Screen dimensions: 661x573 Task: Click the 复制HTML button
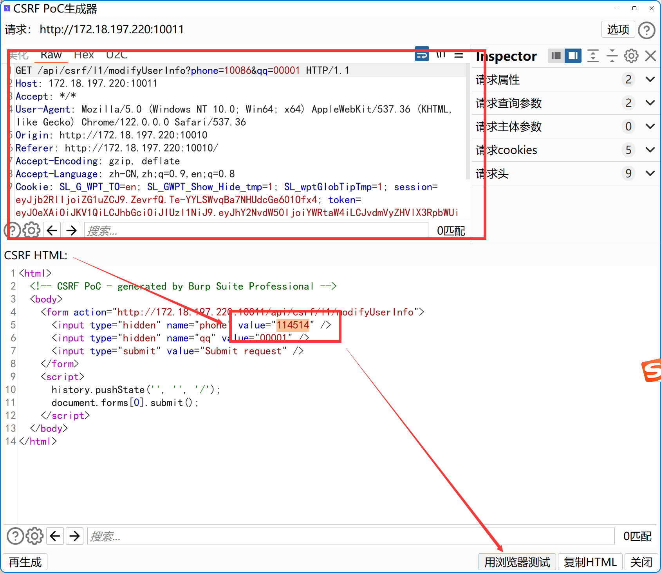tap(590, 562)
